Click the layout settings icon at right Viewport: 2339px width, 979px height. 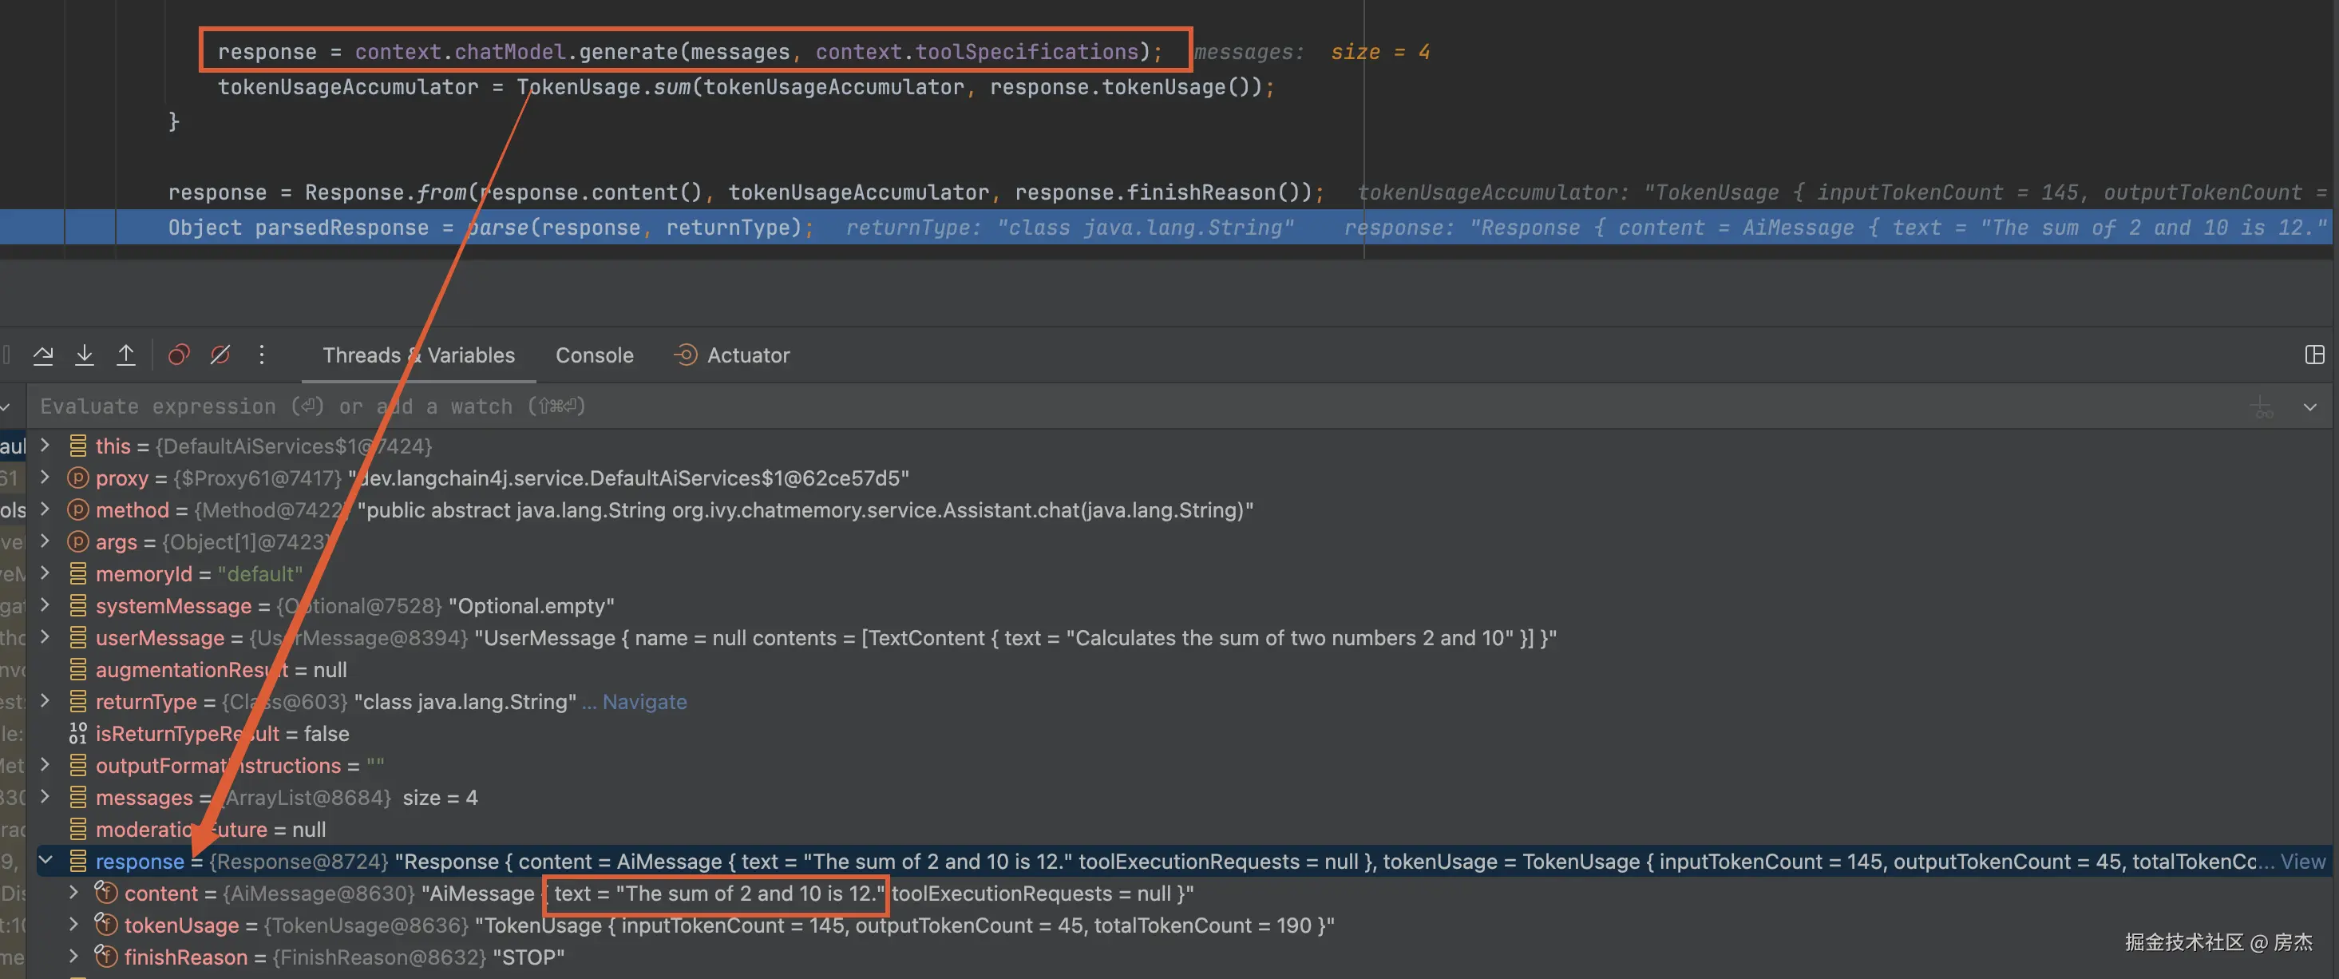click(2313, 355)
